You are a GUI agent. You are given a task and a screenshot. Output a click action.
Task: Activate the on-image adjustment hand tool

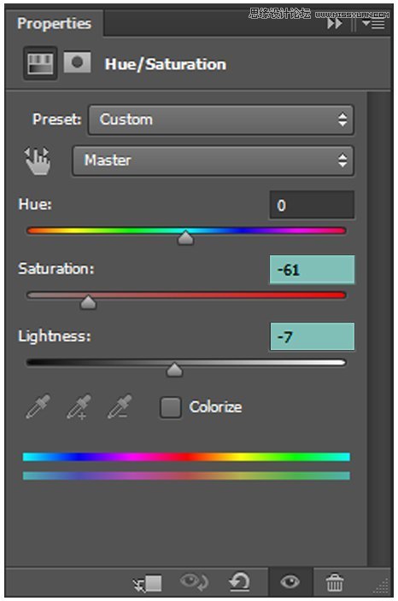pos(38,161)
